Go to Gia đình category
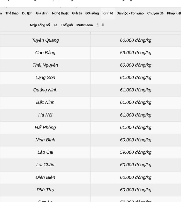181x202 pixels. [42, 13]
